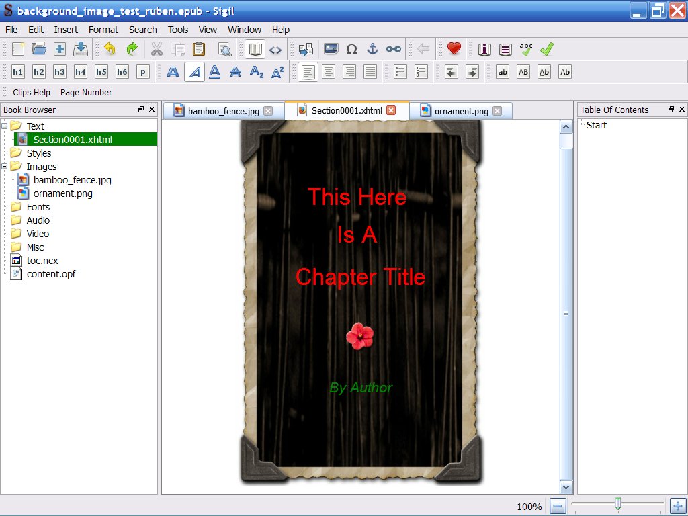
Task: Select content.opf in Book Browser
Action: click(x=51, y=274)
